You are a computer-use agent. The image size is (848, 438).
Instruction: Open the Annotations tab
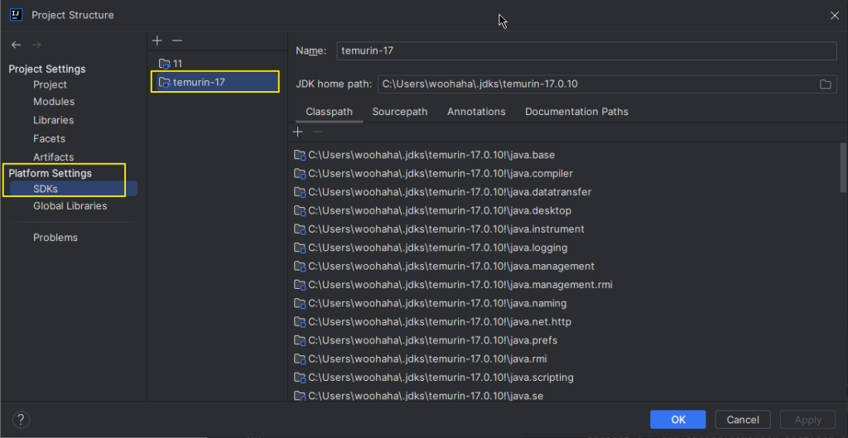tap(476, 112)
